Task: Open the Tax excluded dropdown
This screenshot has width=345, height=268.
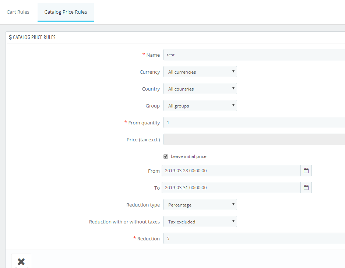Action: point(200,222)
